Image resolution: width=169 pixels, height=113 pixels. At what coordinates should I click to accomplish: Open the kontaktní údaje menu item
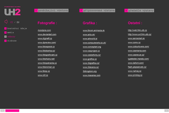17,28
